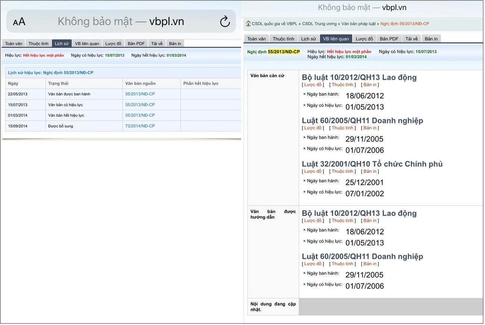This screenshot has height=325, width=485.
Task: Open 55/2013/NĐ-CP link in 22/05/2013 row
Action: click(140, 94)
